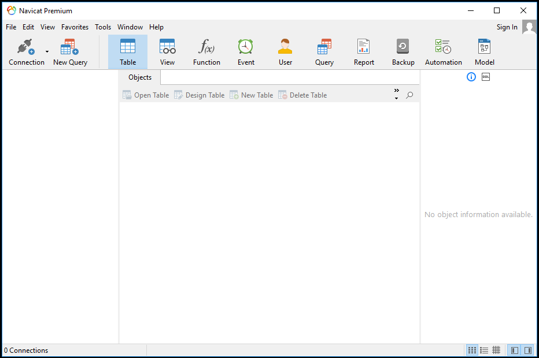Select the Table toolbar button
This screenshot has width=539, height=358.
coord(128,52)
